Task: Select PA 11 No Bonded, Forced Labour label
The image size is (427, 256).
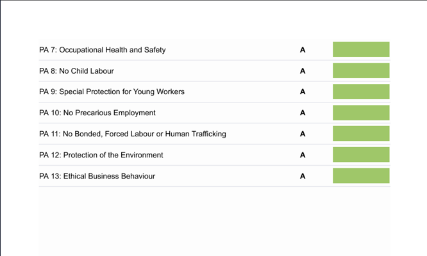Action: pos(132,134)
